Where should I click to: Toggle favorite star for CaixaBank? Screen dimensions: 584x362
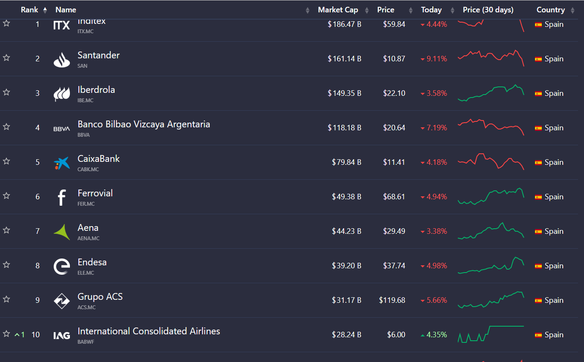[x=6, y=161]
